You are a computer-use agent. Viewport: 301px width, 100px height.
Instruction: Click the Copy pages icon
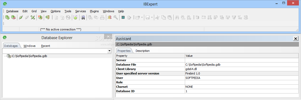pos(164,17)
